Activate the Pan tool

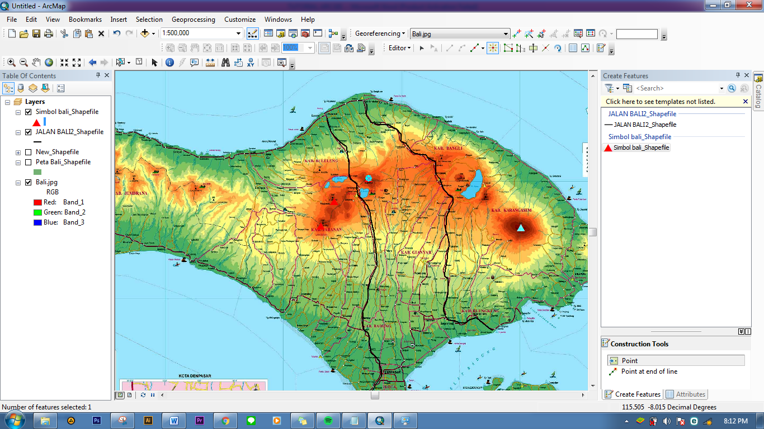[36, 61]
